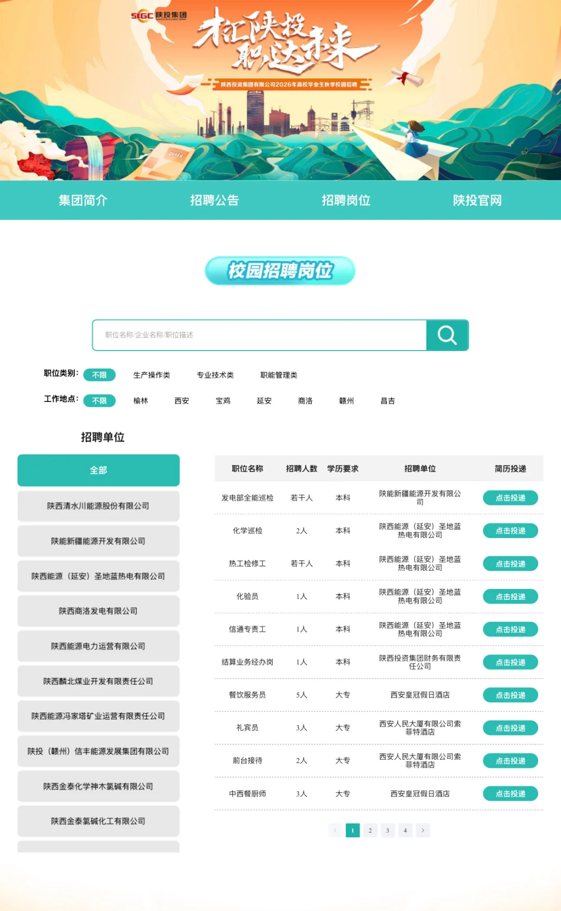Viewport: 561px width, 911px height.
Task: Open the 集团简介 nav tab
Action: [83, 200]
